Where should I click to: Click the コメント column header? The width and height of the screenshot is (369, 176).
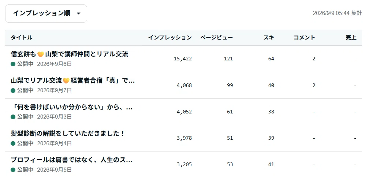304,38
